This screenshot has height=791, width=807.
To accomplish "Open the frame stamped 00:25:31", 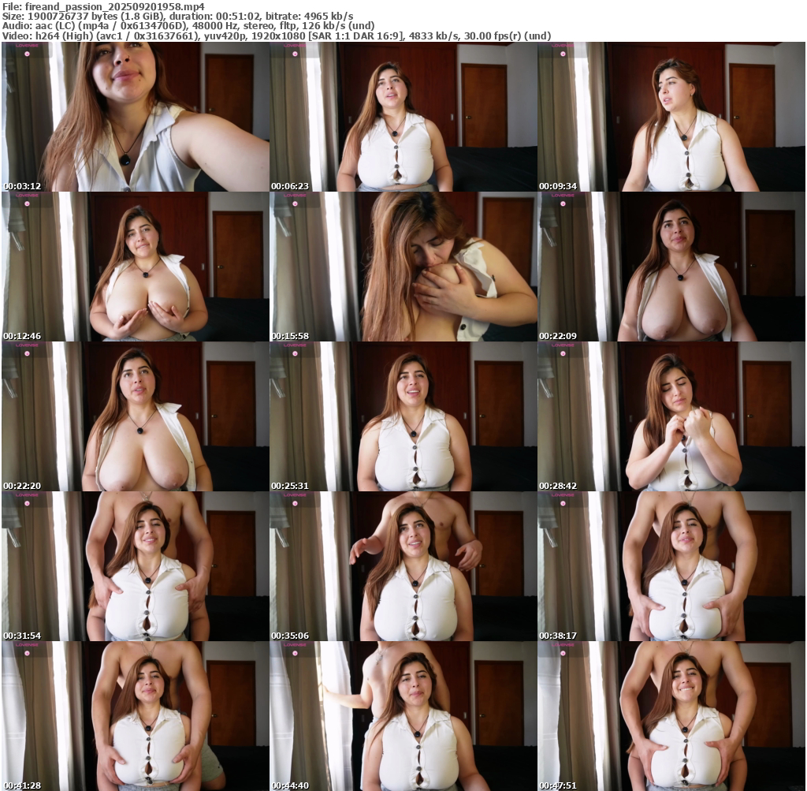I will (403, 416).
